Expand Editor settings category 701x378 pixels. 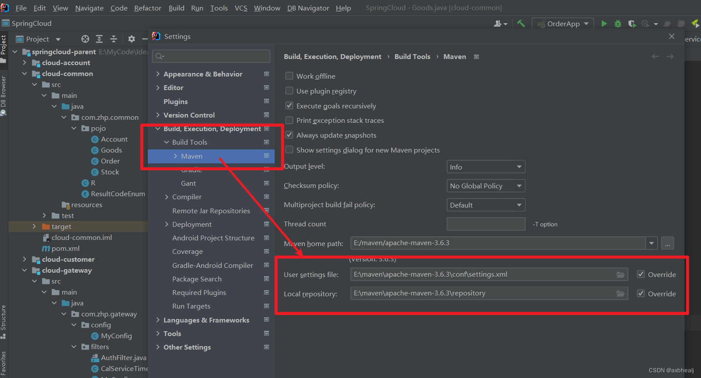point(158,87)
